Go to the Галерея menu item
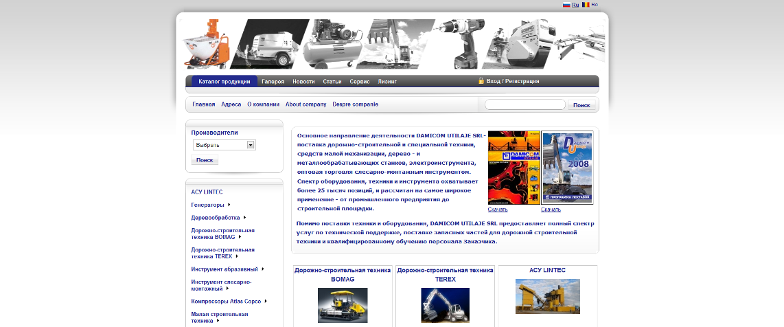The image size is (784, 327). click(273, 82)
